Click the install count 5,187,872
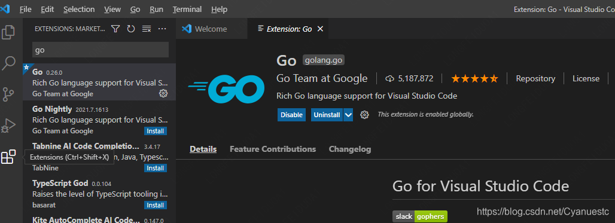This screenshot has width=615, height=223. (409, 79)
